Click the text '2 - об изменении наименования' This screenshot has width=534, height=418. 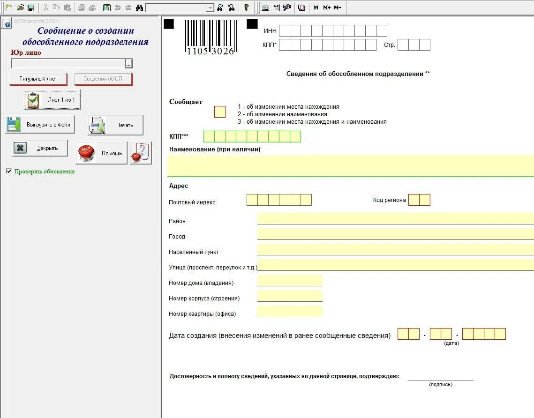pyautogui.click(x=282, y=114)
